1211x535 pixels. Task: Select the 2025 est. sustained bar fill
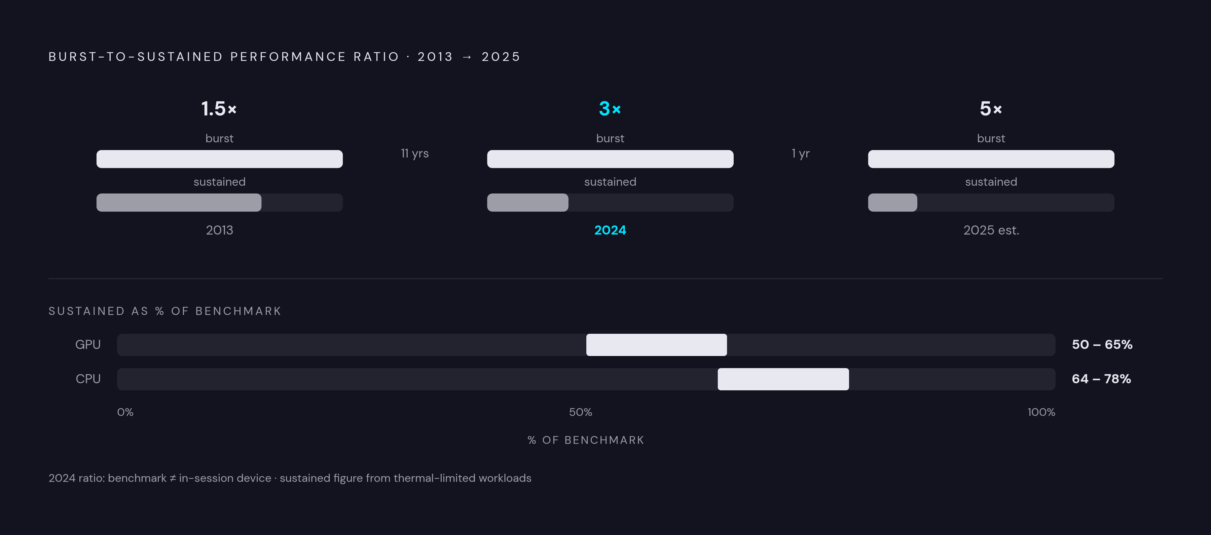pyautogui.click(x=892, y=203)
